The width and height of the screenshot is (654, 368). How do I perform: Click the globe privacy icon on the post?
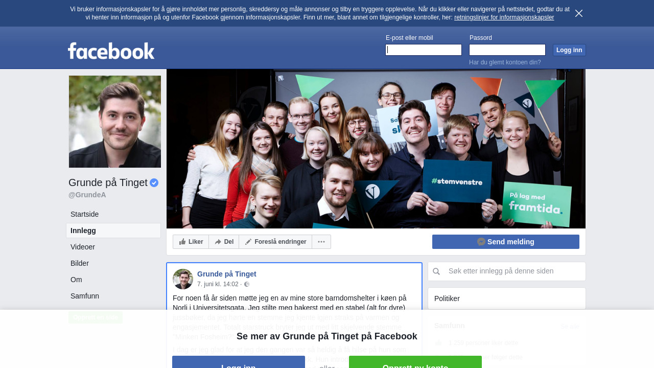[247, 284]
